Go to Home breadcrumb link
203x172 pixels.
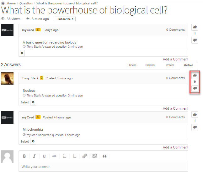pyautogui.click(x=11, y=3)
